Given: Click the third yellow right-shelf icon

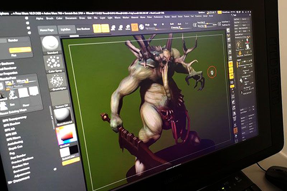Looking at the screenshot, I should coord(231,76).
